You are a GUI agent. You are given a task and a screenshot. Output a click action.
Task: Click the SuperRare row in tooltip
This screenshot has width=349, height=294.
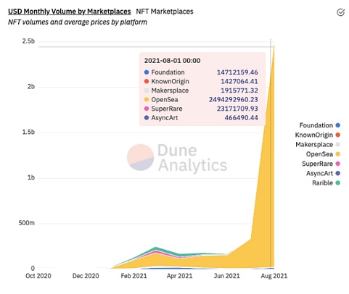[x=201, y=109]
